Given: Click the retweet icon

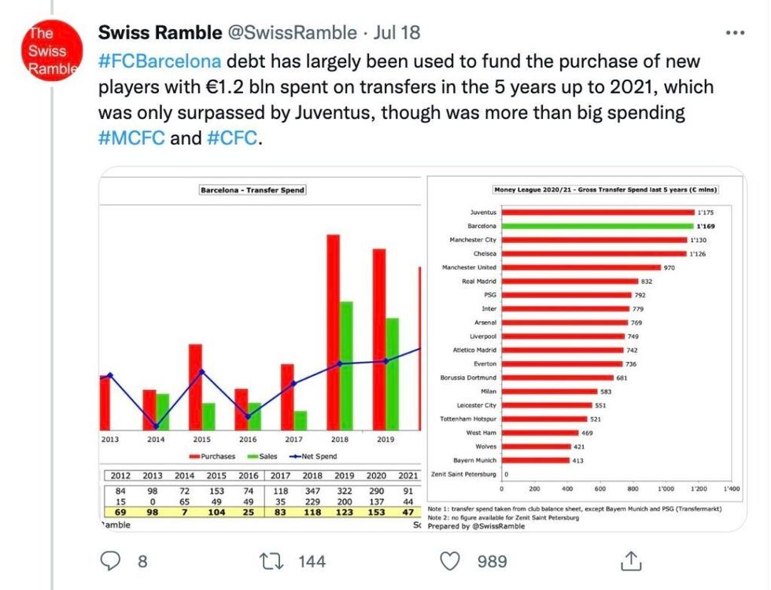Looking at the screenshot, I should 271,562.
